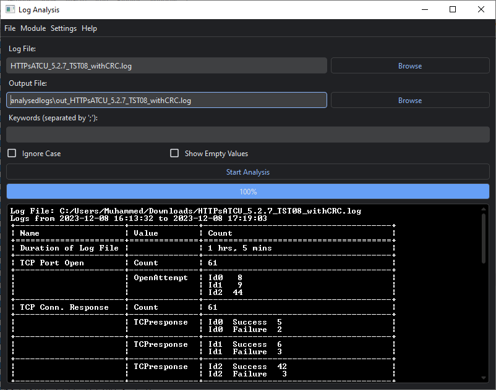Click the 'Keywords (separated by ';'):' label
496x390 pixels.
[x=53, y=118]
